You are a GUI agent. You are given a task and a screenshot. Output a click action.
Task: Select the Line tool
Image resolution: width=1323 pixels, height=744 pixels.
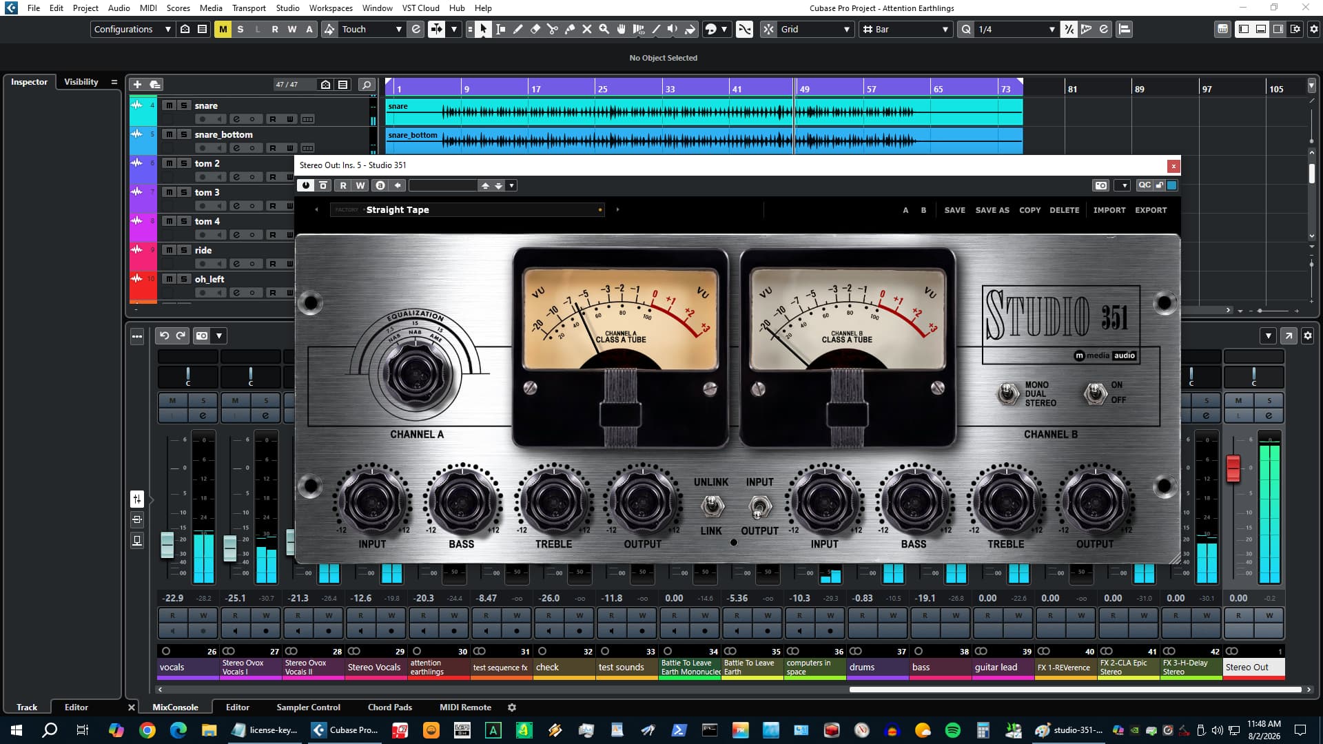[656, 29]
